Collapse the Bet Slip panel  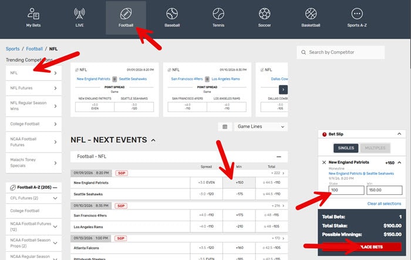point(399,134)
